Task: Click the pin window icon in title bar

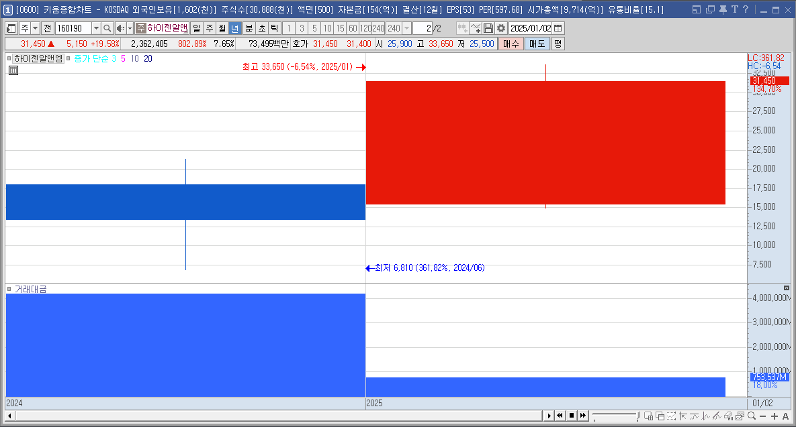Action: 723,9
